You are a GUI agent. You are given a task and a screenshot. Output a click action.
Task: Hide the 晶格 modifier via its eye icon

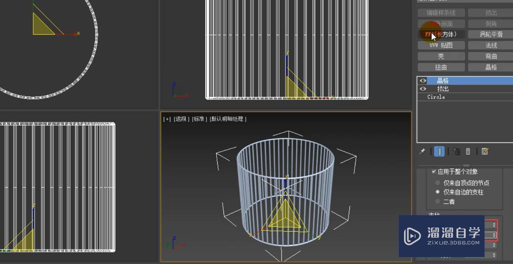(423, 81)
